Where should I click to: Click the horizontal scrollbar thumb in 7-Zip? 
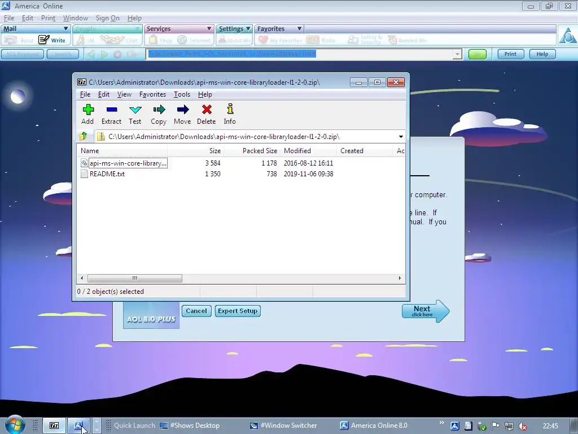click(134, 278)
